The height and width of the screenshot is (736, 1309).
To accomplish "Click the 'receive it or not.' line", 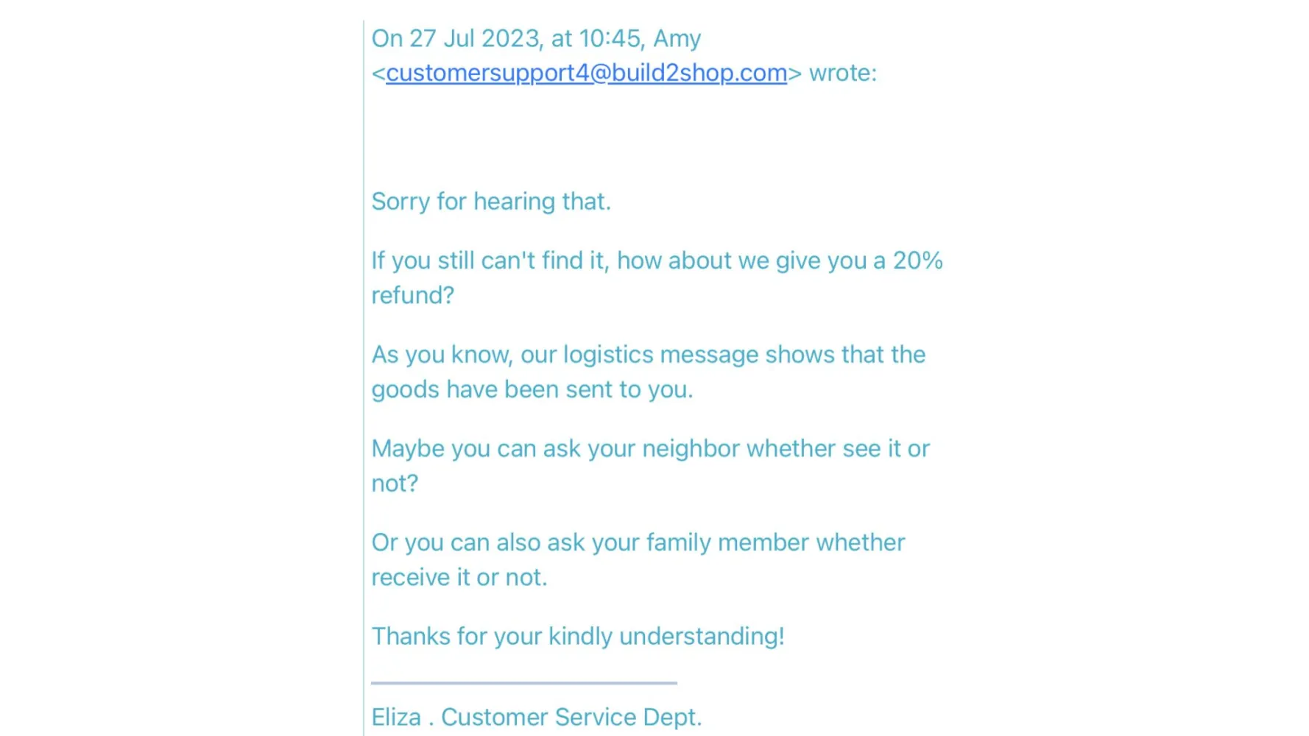I will [x=459, y=577].
